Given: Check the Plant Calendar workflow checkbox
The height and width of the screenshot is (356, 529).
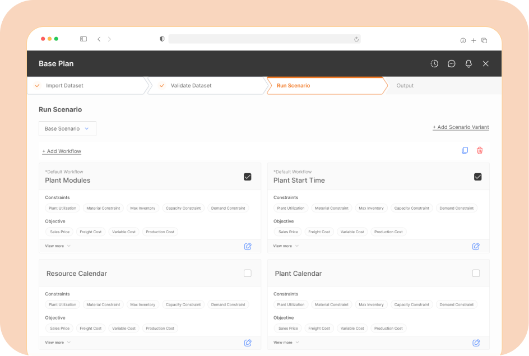Looking at the screenshot, I should tap(476, 274).
